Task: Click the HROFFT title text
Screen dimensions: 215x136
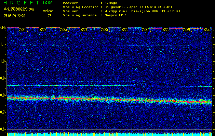Action: (x=21, y=3)
